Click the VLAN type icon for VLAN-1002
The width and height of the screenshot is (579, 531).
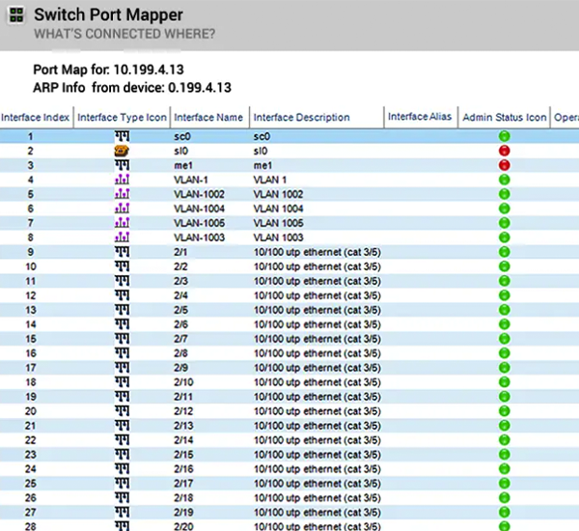click(123, 194)
